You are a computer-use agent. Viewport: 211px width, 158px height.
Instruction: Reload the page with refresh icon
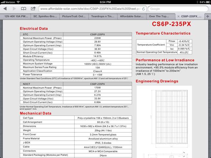pyautogui.click(x=143, y=9)
